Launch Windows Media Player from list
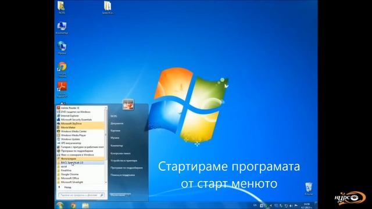The image size is (372, 209). (80, 135)
